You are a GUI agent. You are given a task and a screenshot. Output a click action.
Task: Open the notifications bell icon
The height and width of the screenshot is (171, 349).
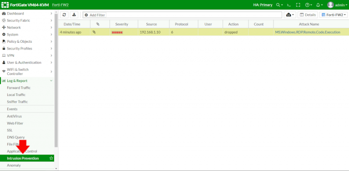tap(319, 5)
